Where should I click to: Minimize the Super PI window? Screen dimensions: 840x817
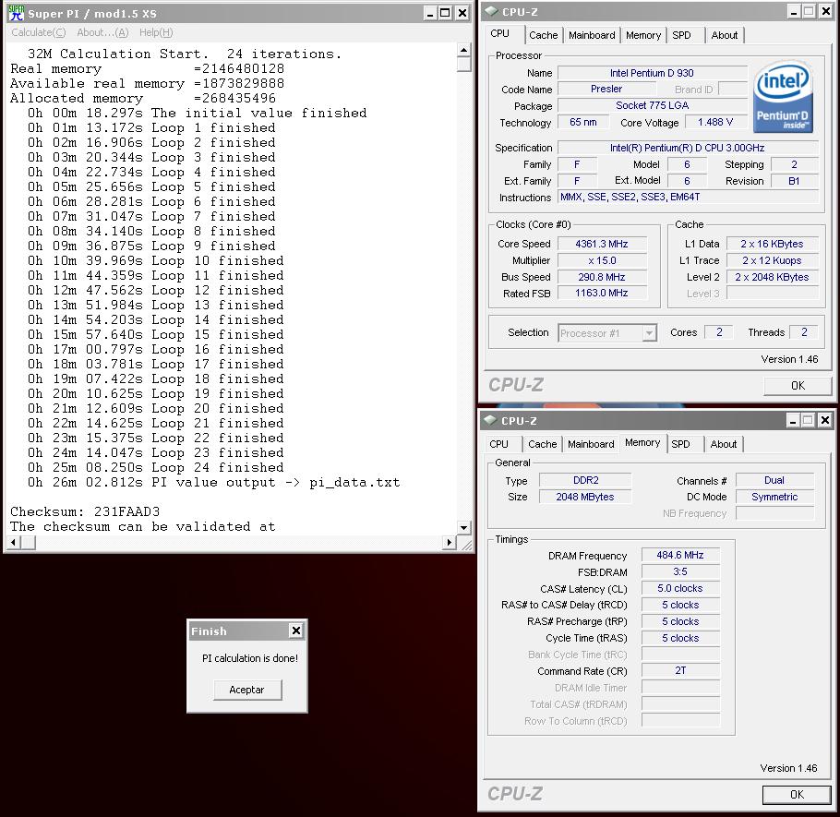tap(430, 13)
